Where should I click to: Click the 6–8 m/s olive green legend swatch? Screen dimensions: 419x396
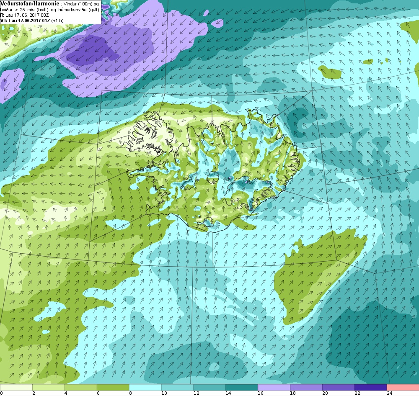[113, 387]
